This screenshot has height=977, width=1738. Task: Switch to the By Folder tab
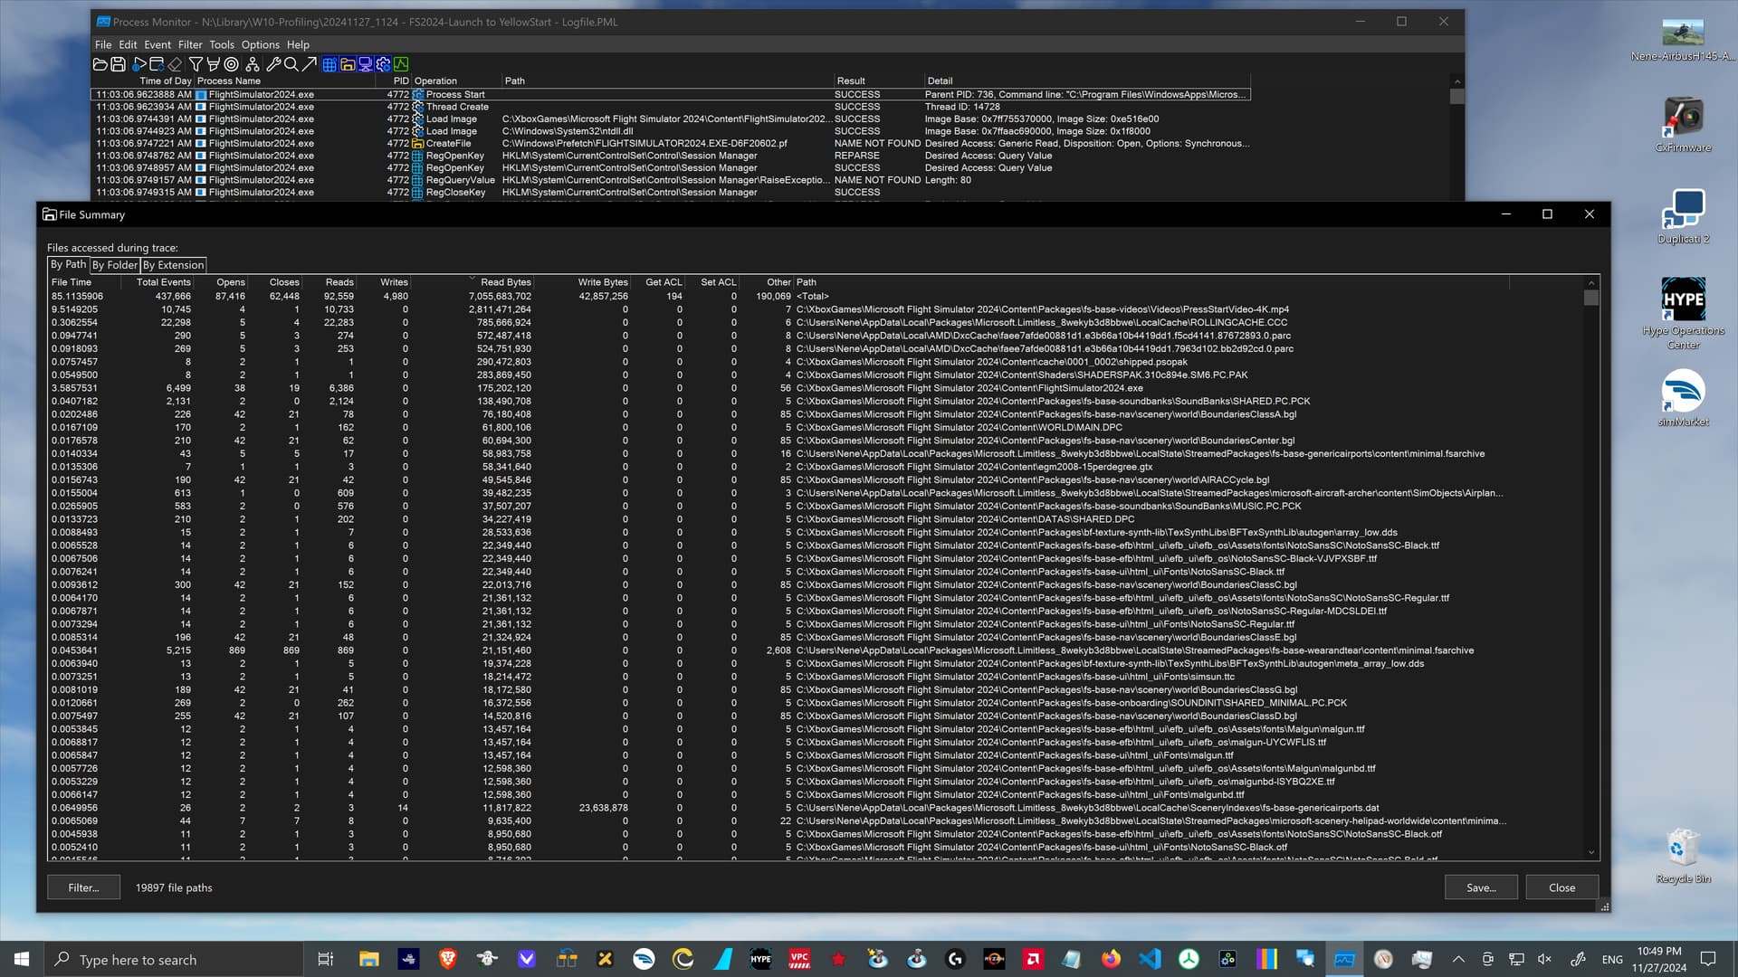(115, 265)
